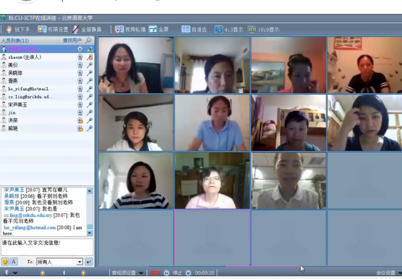Enter full screen mode (全屏)
This screenshot has width=402, height=279.
(153, 29)
